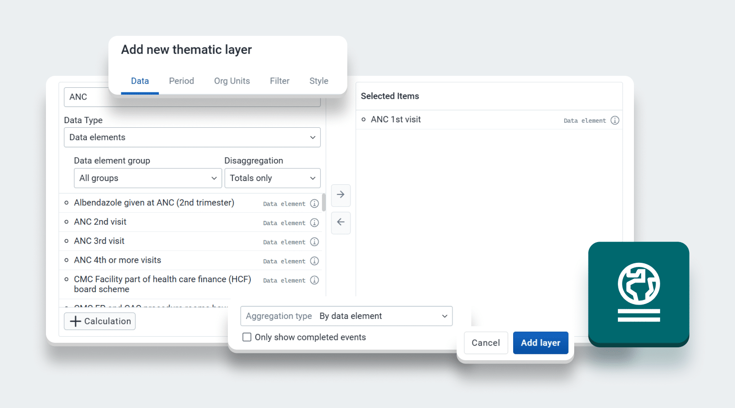Switch to the Style tab
Viewport: 735px width, 408px height.
pos(319,81)
